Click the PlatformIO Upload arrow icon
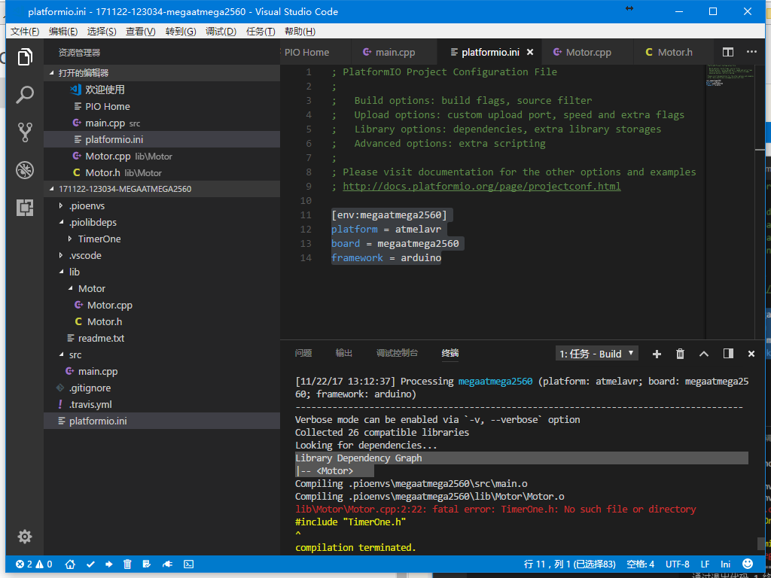 108,564
